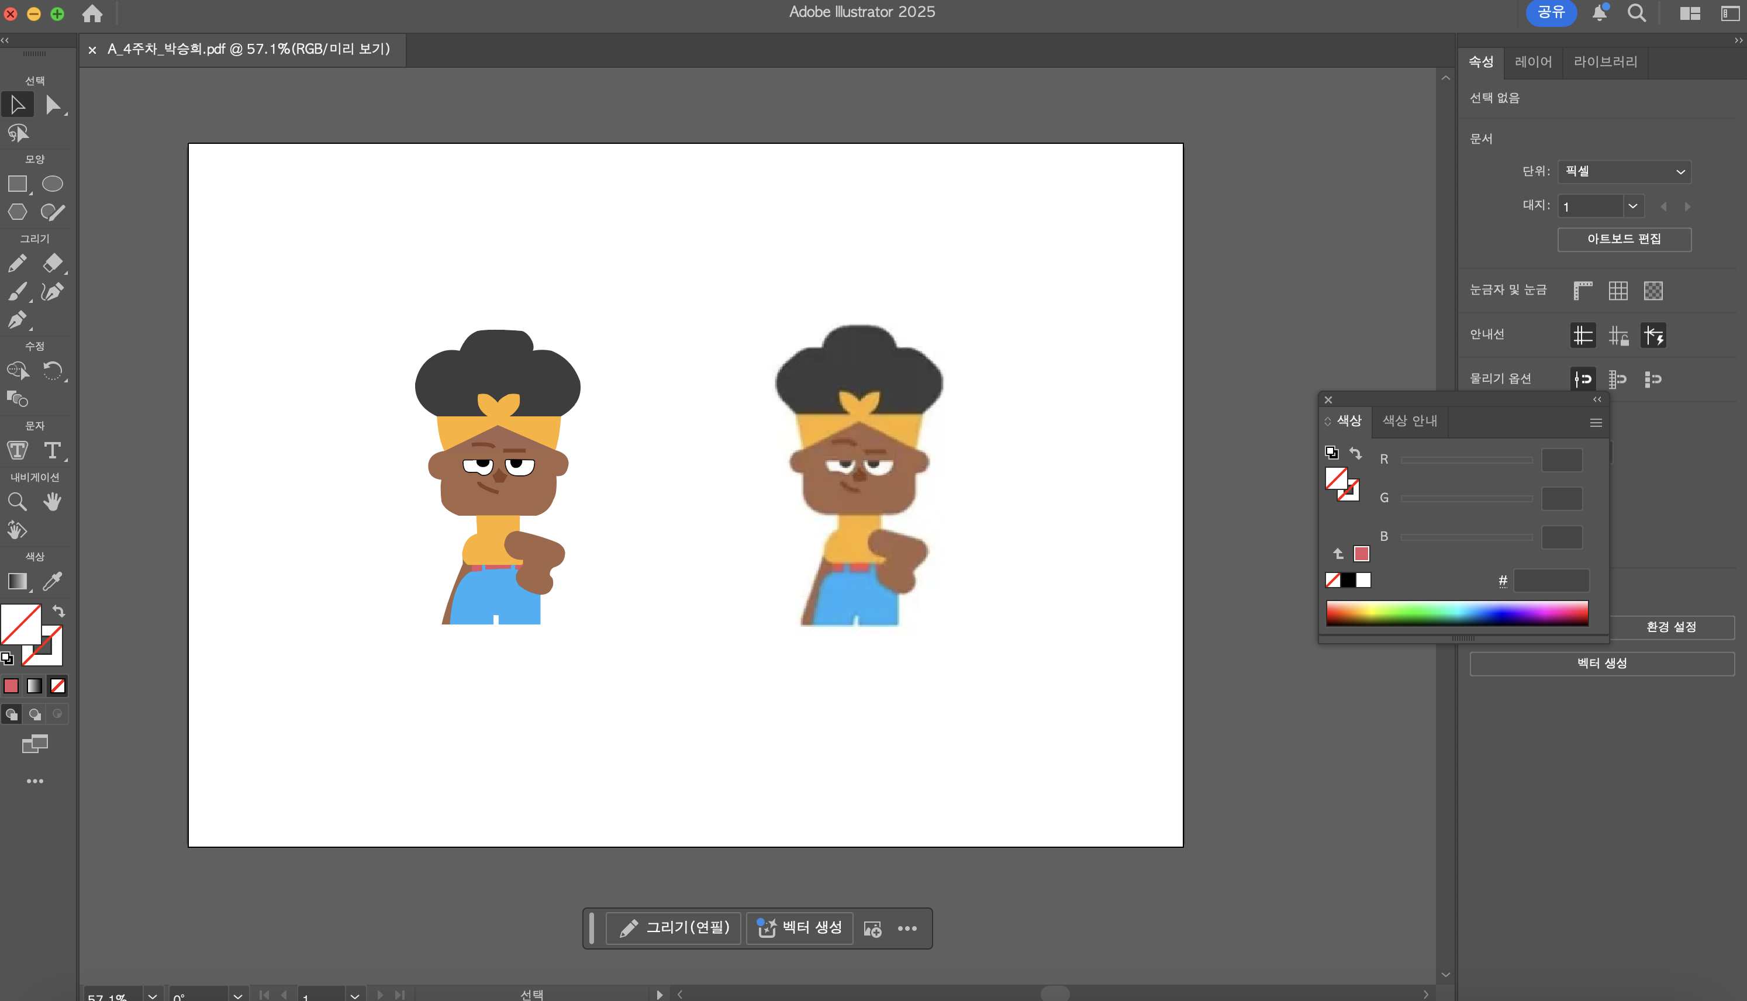Switch to the 레이어 tab
Viewport: 1747px width, 1001px height.
[1532, 62]
